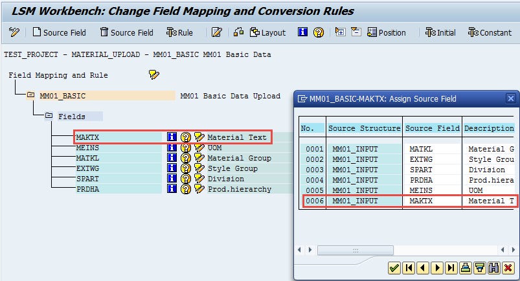Viewport: 520px width, 281px height.
Task: Select the MEINS field row
Action: point(119,148)
